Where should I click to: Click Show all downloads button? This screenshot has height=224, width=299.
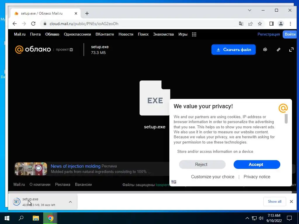(x=274, y=202)
